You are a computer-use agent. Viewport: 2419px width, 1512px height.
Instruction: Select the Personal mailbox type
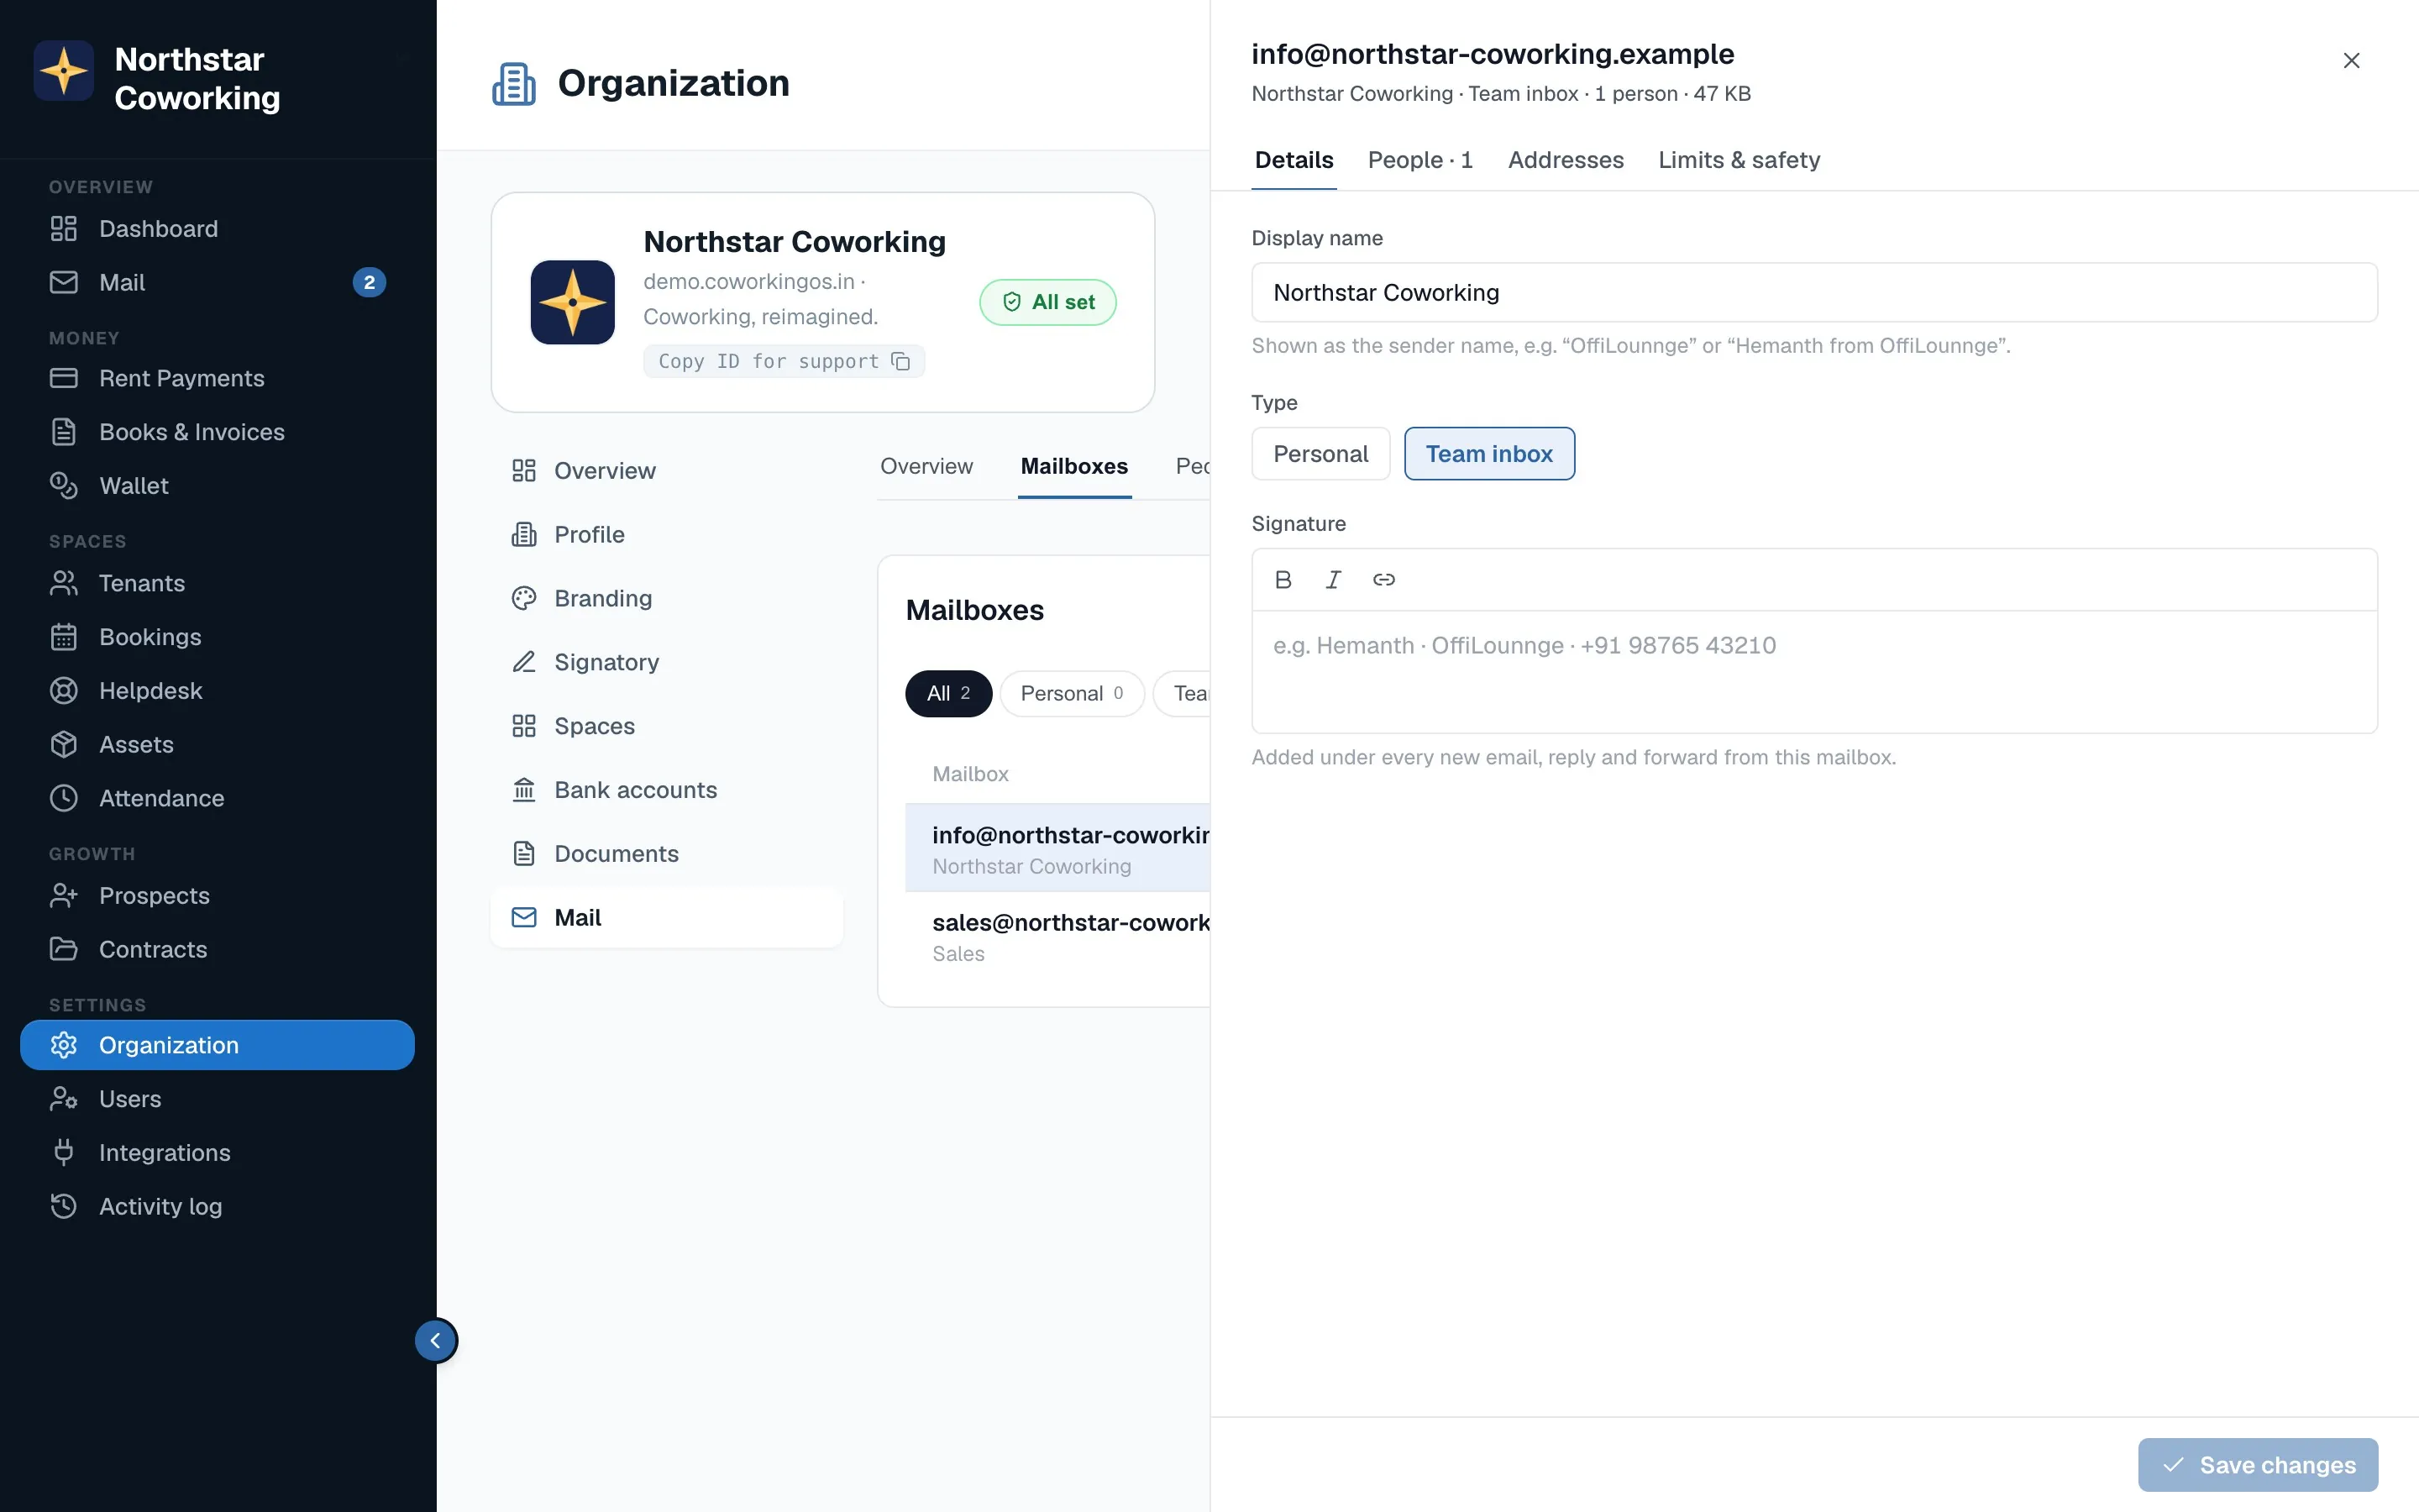pyautogui.click(x=1320, y=454)
